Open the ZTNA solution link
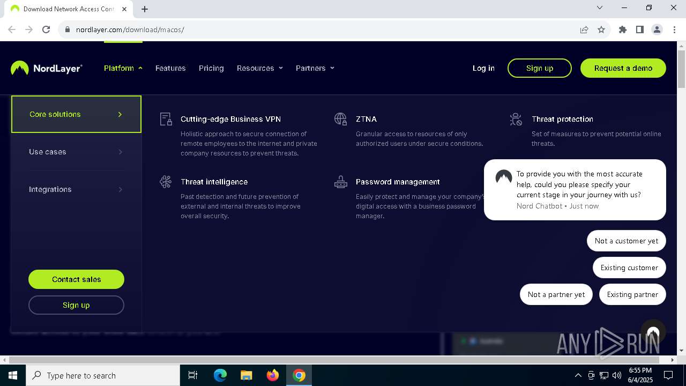 [366, 119]
